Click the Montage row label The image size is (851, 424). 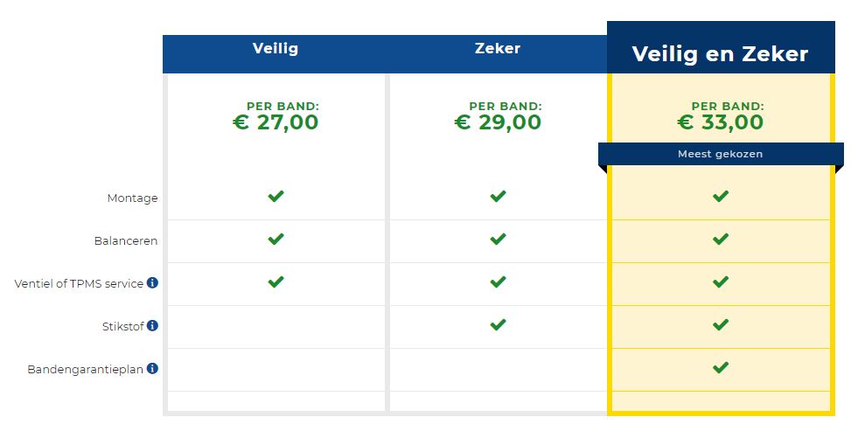[x=132, y=198]
